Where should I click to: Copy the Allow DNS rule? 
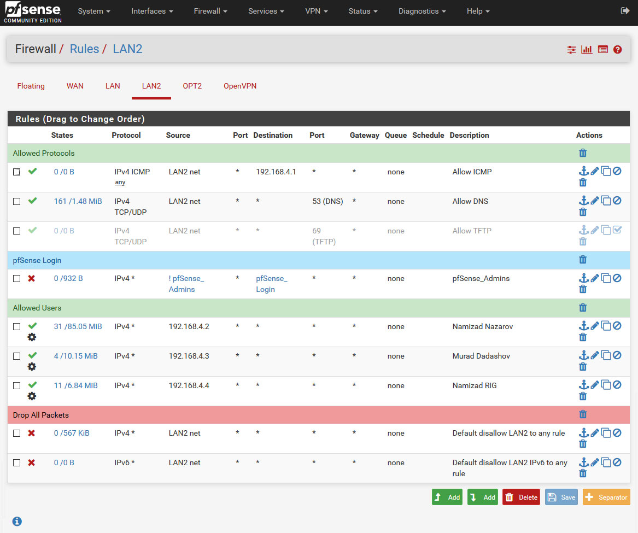tap(606, 201)
